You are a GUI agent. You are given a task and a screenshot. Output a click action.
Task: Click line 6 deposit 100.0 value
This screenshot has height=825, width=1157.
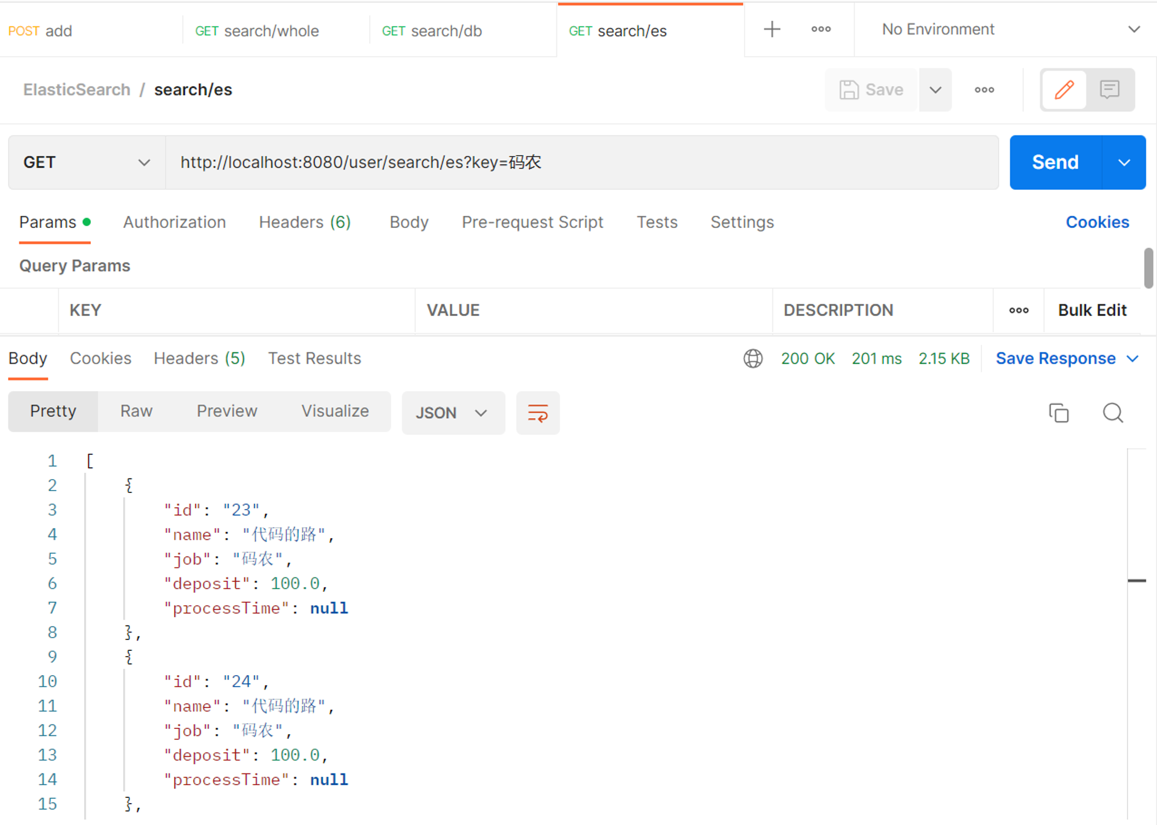[295, 584]
